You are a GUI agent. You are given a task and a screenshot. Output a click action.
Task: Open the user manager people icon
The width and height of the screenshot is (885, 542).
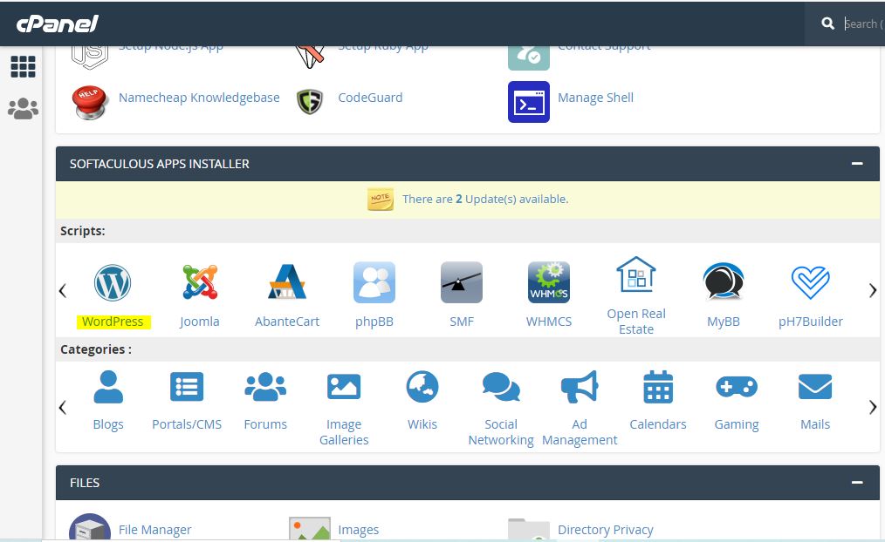tap(24, 108)
